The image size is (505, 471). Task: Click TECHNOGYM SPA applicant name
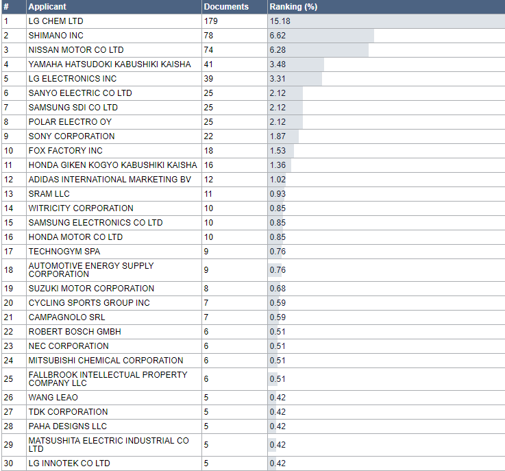64,252
